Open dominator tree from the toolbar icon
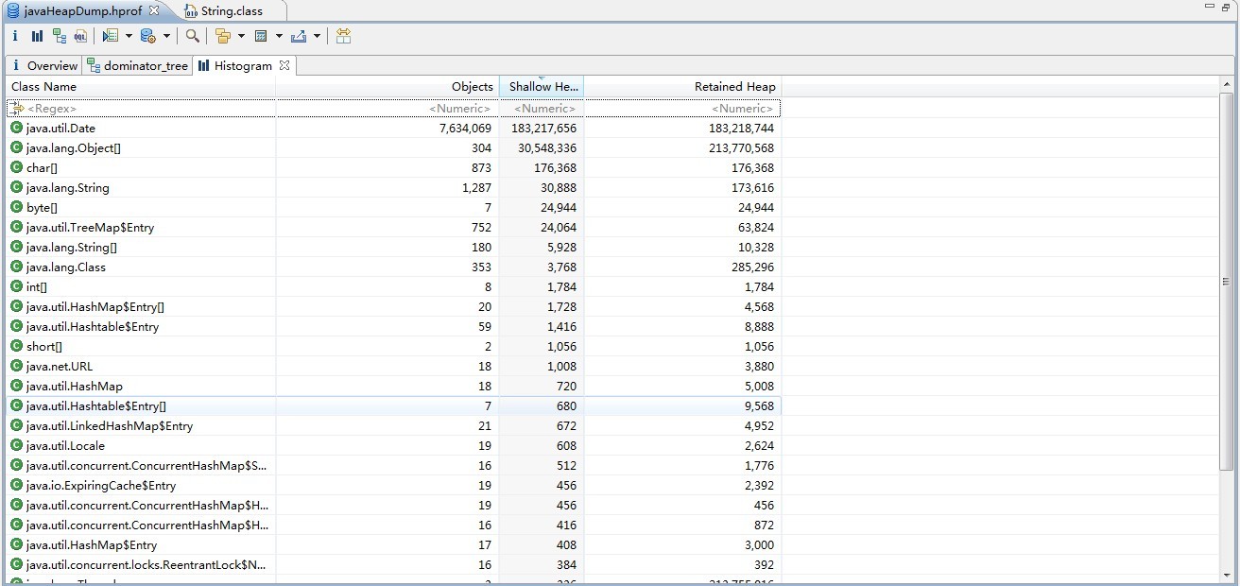This screenshot has width=1240, height=586. 60,36
